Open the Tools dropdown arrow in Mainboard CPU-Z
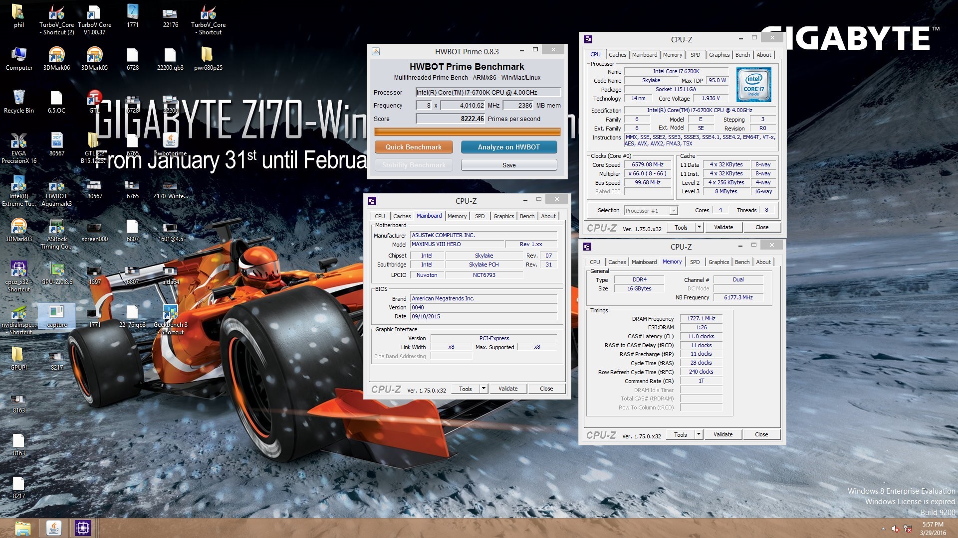958x538 pixels. (x=483, y=389)
